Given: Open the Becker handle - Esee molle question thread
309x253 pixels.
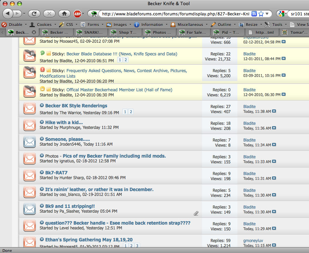Looking at the screenshot, I should pyautogui.click(x=118, y=223).
